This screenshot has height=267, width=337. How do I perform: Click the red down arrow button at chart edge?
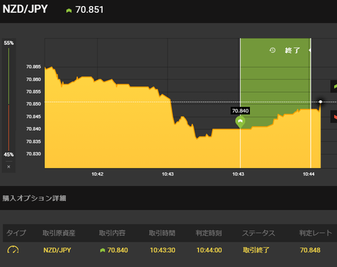[x=334, y=117]
